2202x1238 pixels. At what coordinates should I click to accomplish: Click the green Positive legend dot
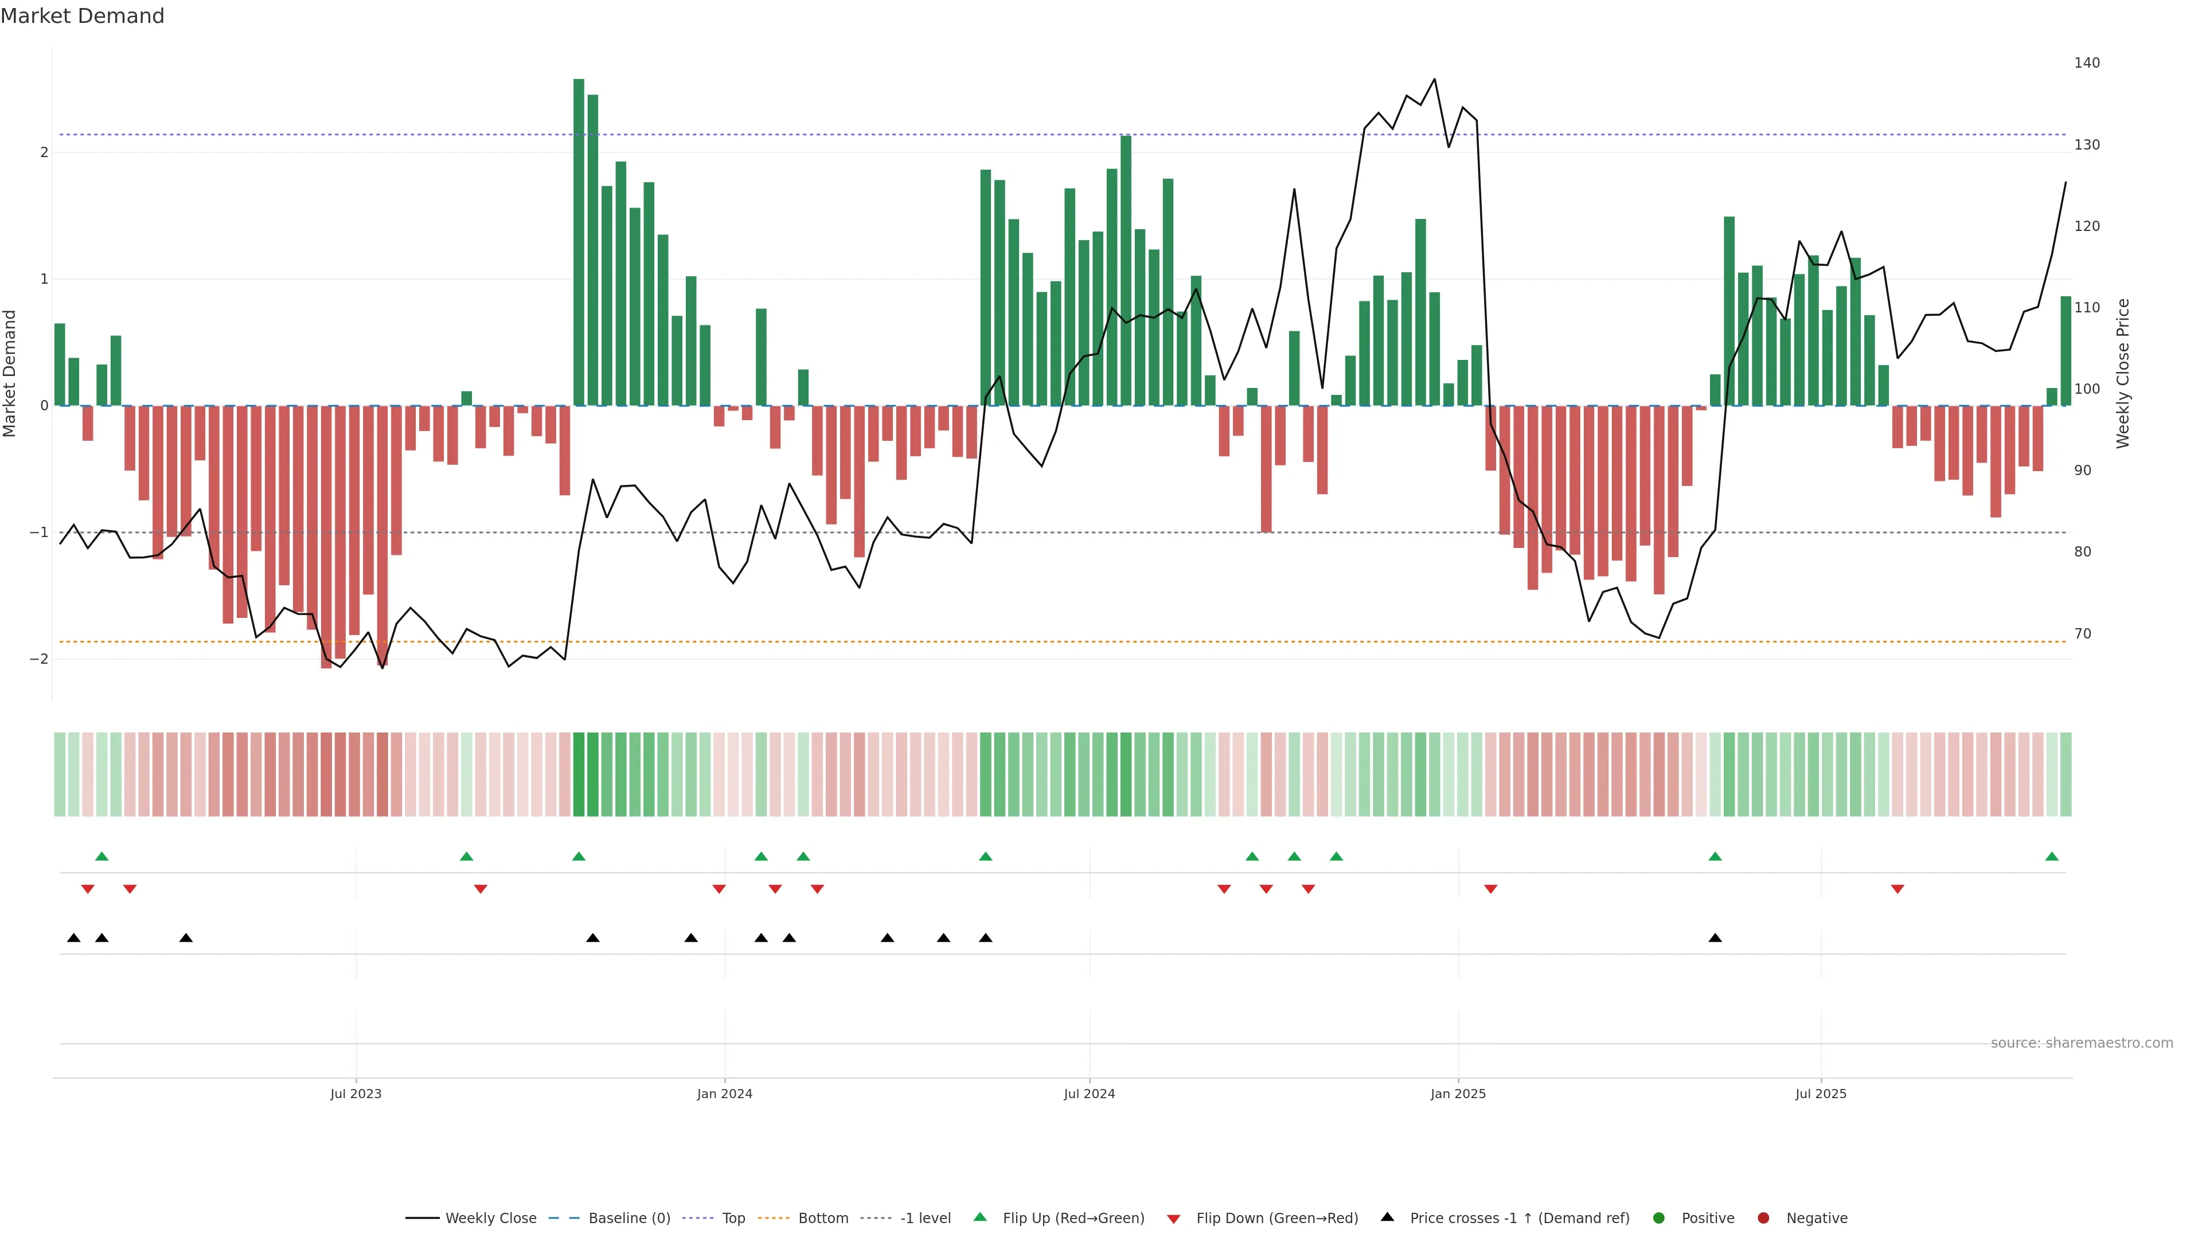pos(1659,1219)
